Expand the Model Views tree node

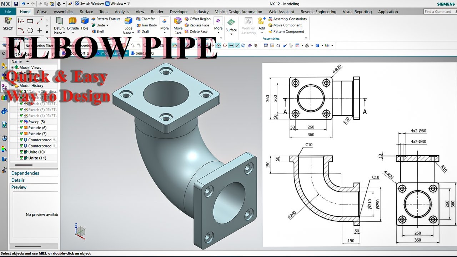tap(12, 67)
